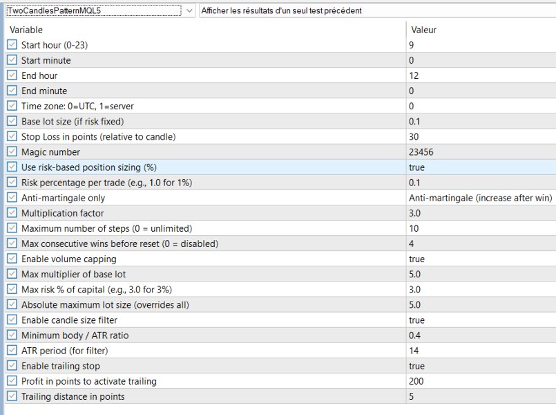Toggle checkbox for Magic number
The height and width of the screenshot is (415, 556).
12,151
